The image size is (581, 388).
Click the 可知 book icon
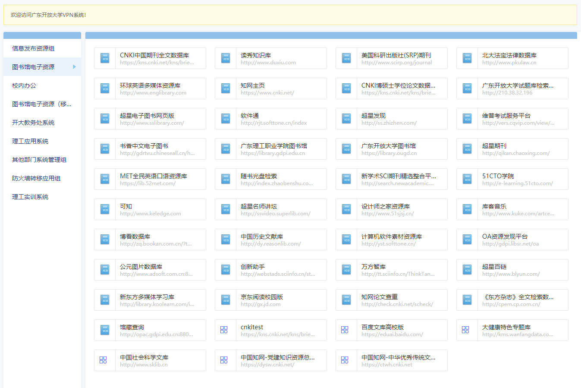click(105, 209)
